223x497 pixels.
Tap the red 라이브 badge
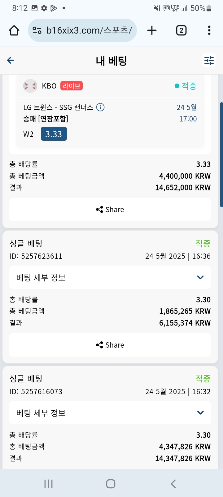tap(72, 86)
